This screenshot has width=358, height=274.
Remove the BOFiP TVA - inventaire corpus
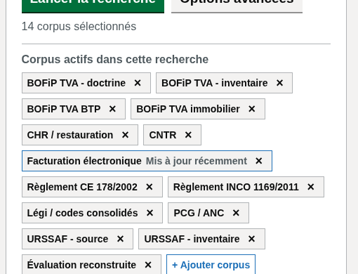click(279, 83)
